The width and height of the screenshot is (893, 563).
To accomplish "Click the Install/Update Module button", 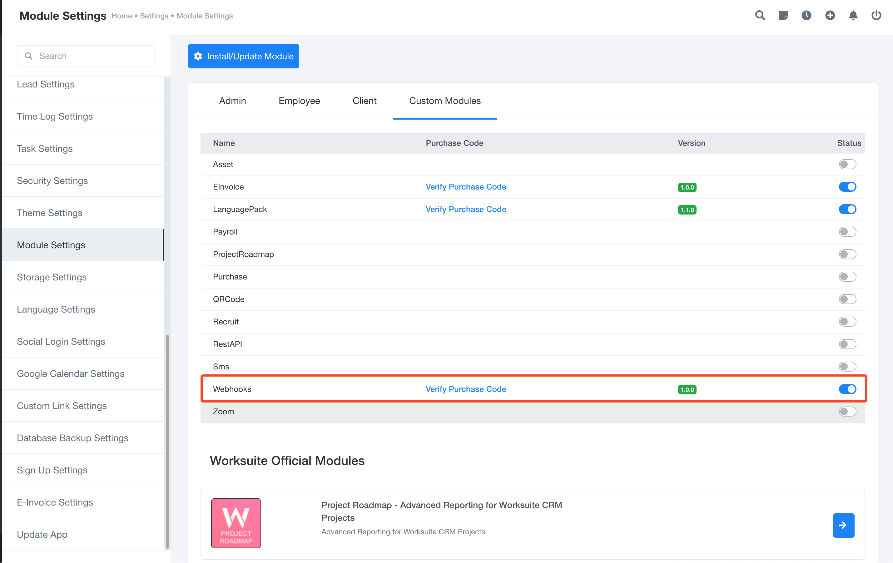I will click(x=243, y=56).
